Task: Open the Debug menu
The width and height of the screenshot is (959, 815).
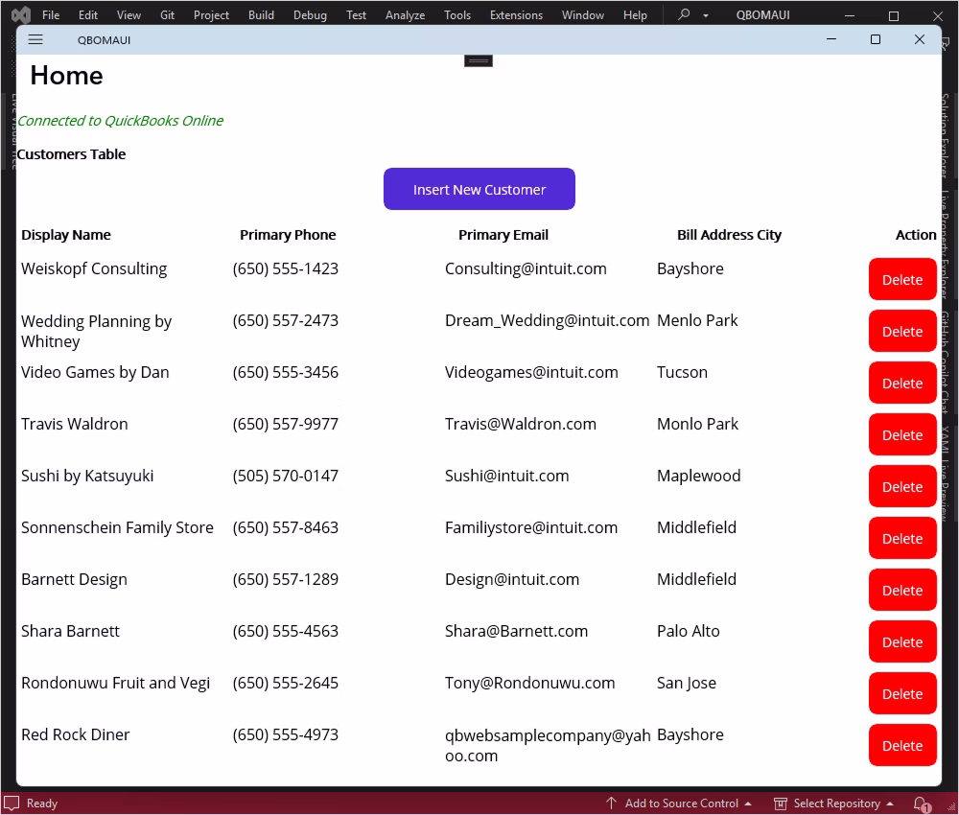Action: click(310, 14)
